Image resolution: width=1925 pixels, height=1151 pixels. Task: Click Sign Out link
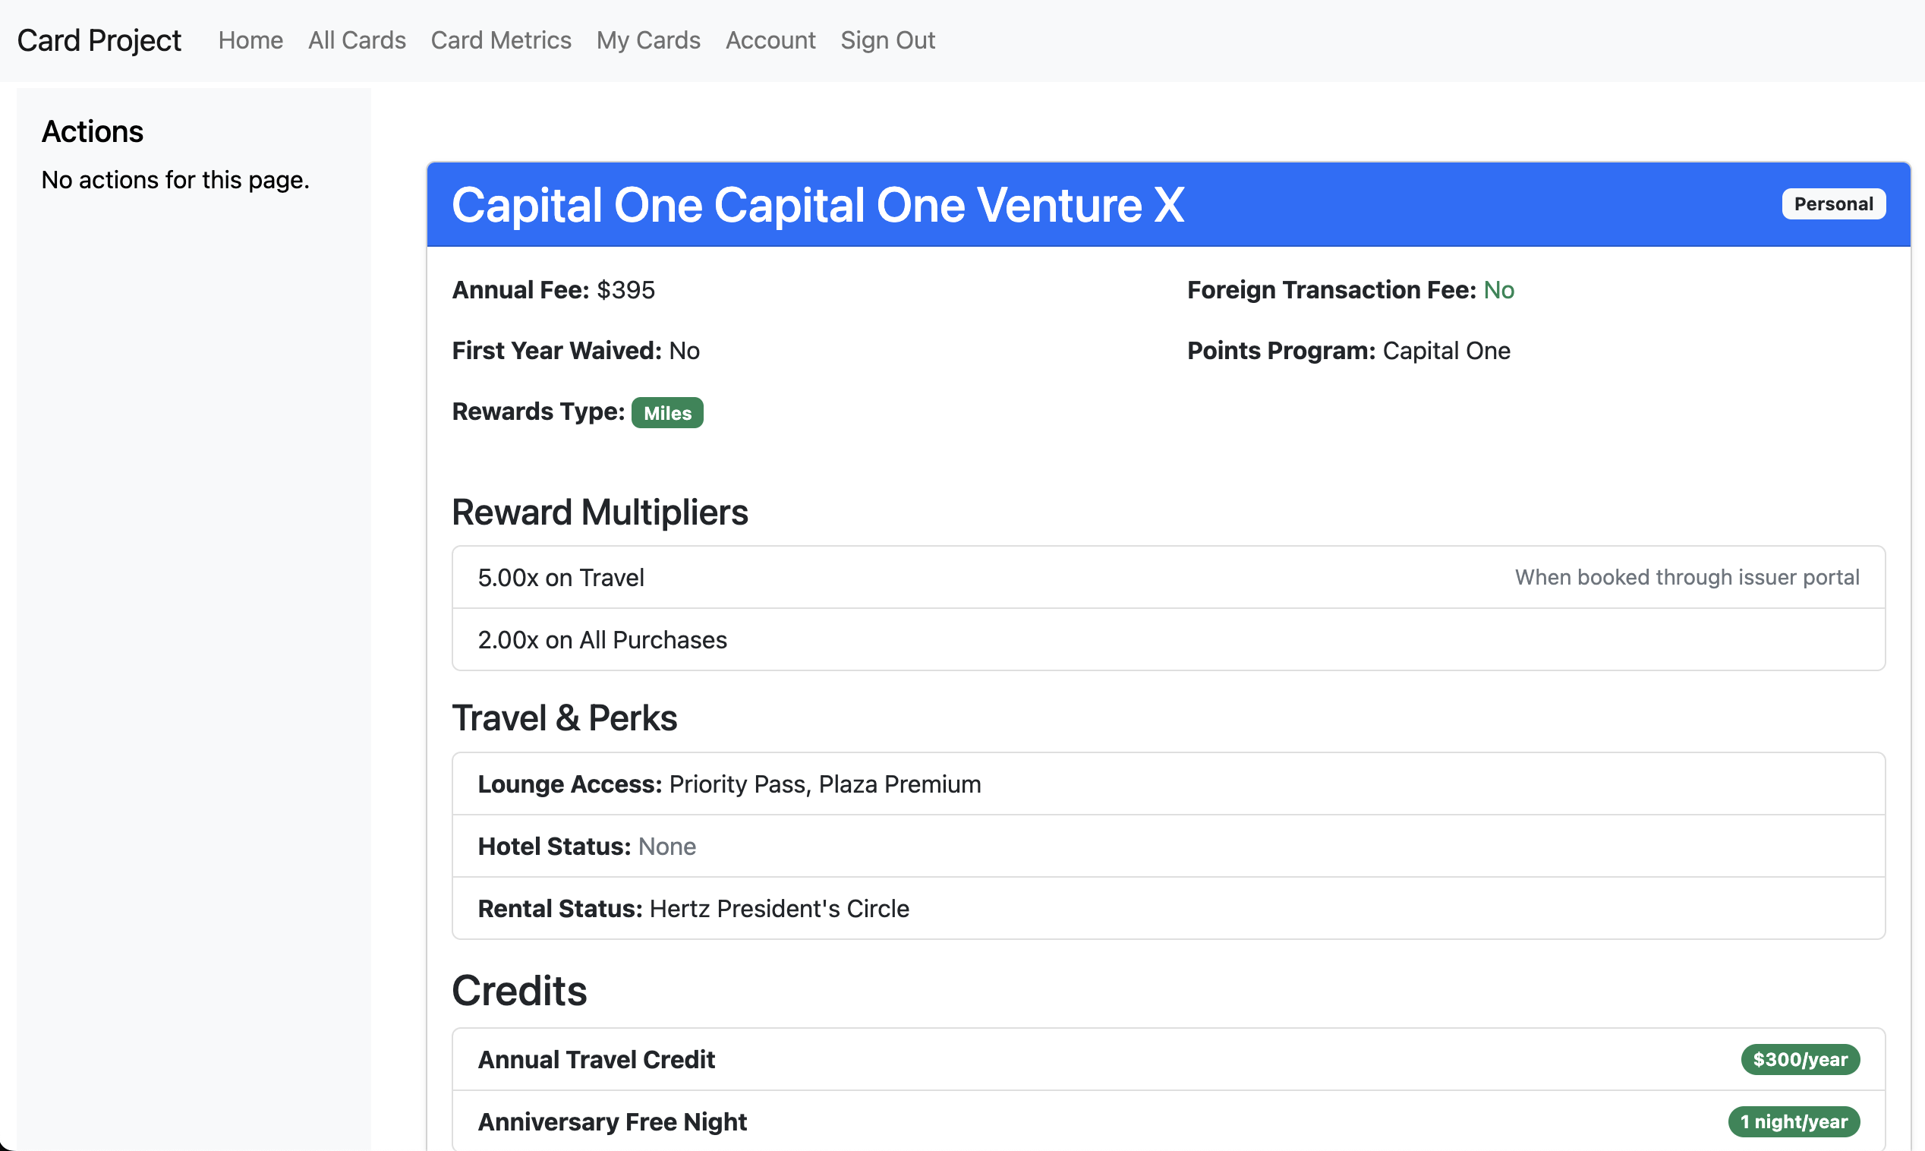887,40
